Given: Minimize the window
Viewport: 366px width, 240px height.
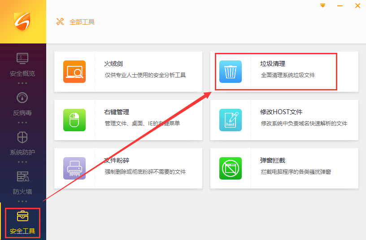Looking at the screenshot, I should 340,6.
